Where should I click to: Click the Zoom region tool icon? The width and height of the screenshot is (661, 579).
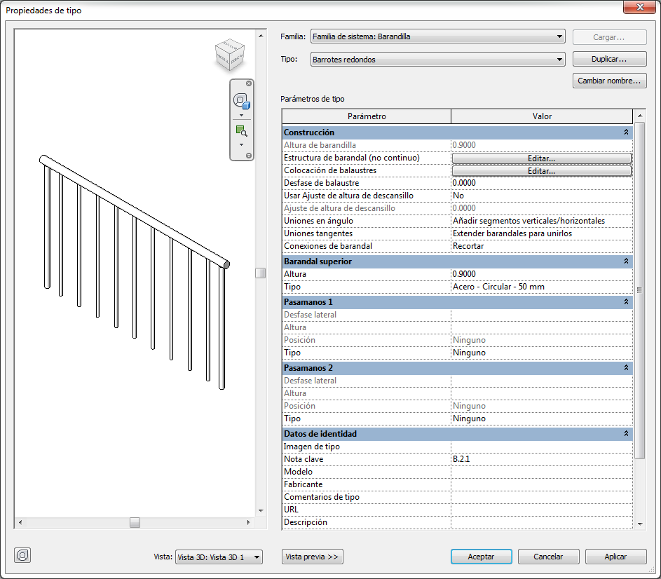[x=241, y=130]
